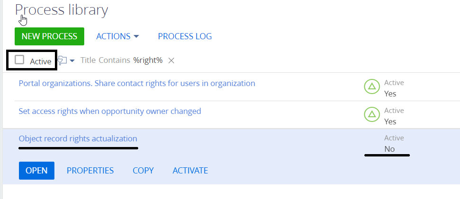
Task: Click COPY for the selected process
Action: tap(143, 171)
